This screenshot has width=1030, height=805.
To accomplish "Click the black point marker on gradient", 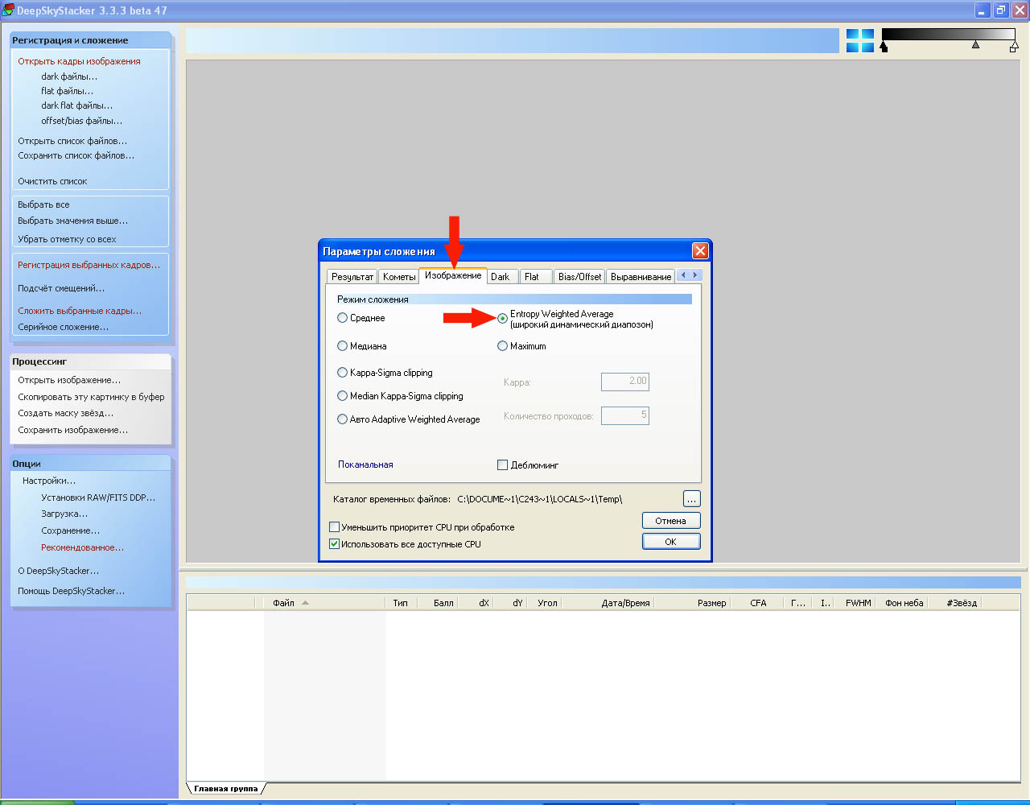I will click(x=884, y=47).
